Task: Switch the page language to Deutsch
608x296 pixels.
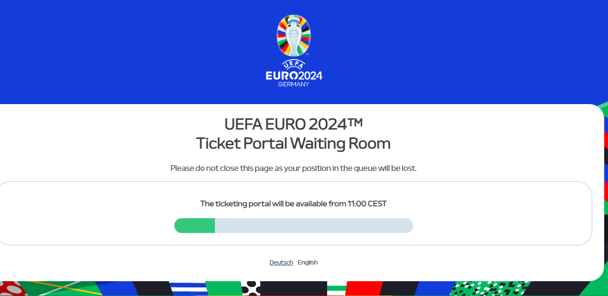Action: (x=281, y=262)
